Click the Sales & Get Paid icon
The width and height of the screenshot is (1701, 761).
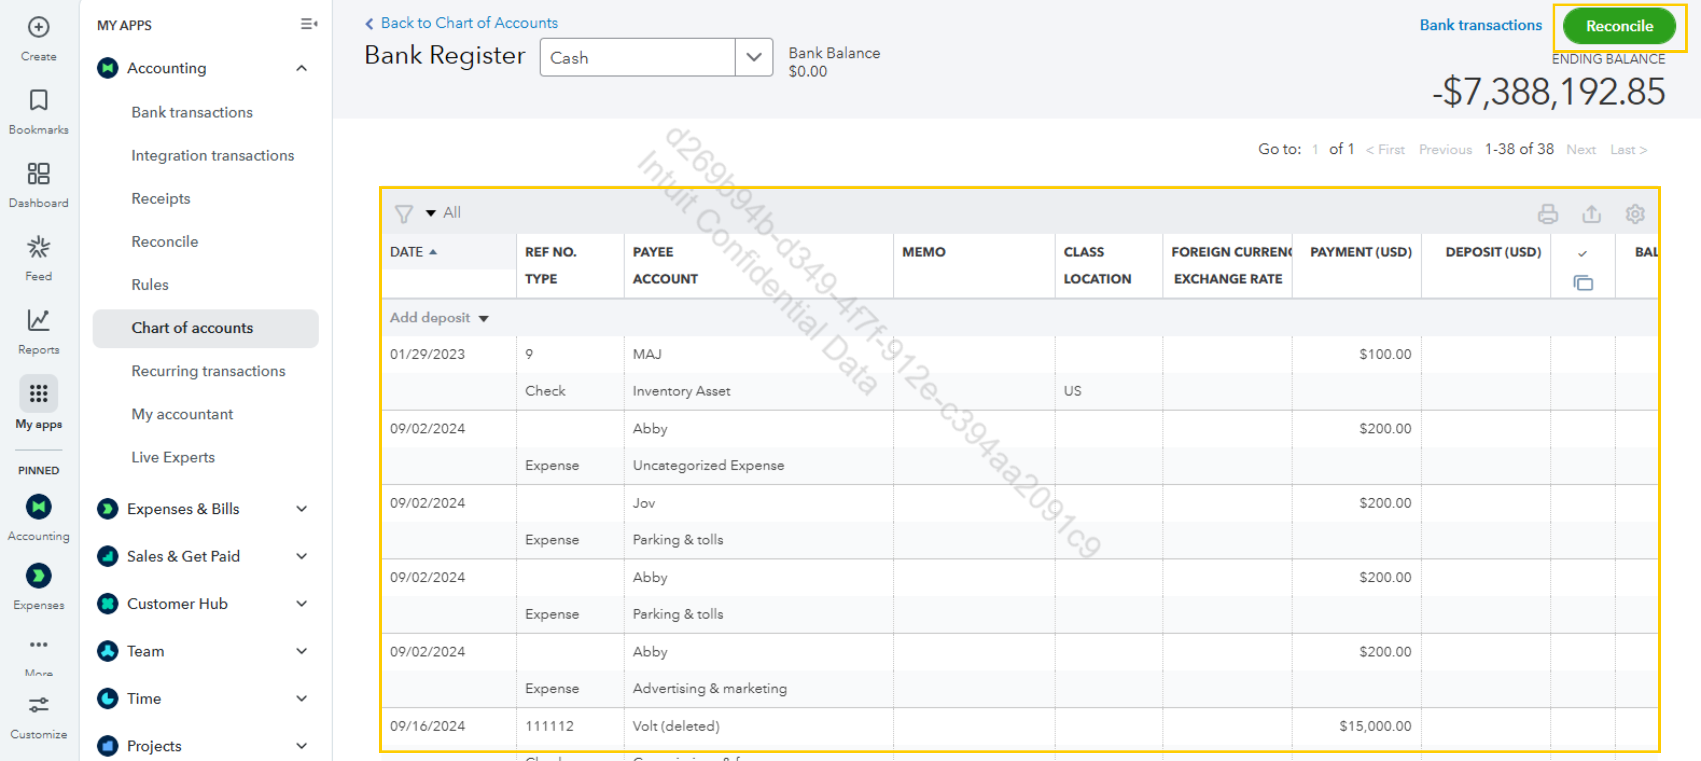[107, 556]
